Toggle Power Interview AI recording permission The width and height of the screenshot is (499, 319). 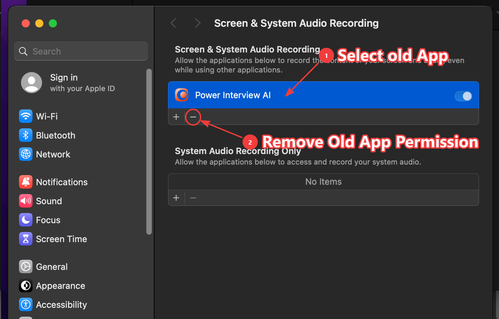click(x=463, y=96)
